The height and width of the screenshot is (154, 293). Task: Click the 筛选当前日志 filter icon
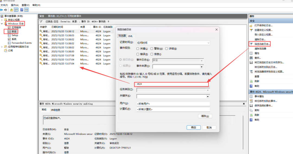[251, 44]
